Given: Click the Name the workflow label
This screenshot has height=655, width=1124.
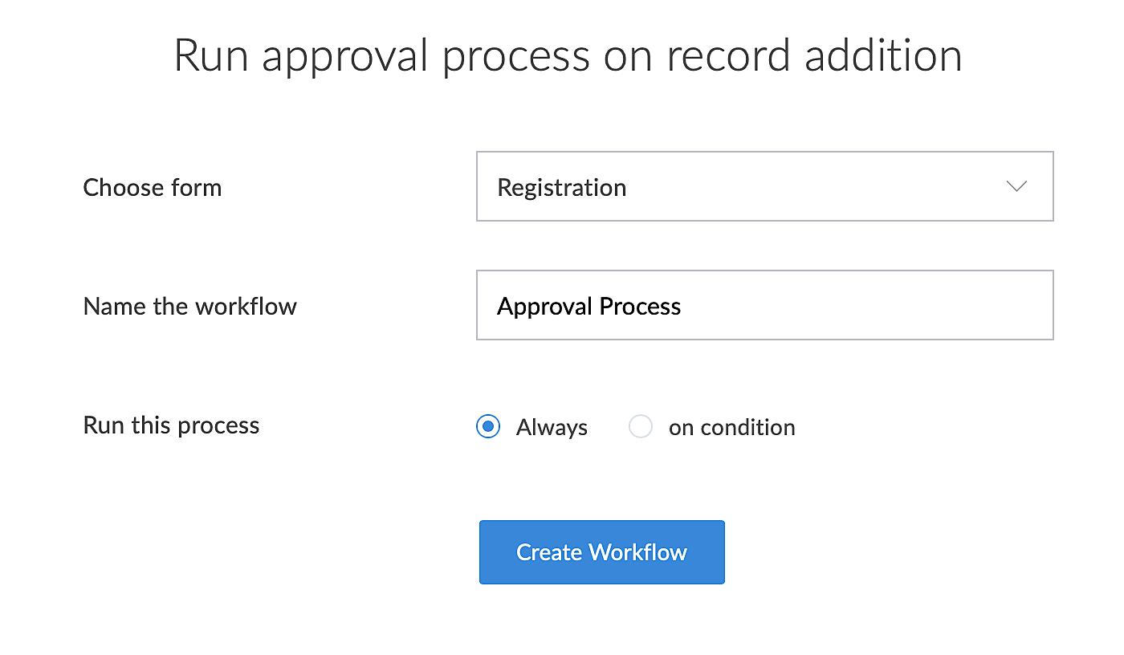Looking at the screenshot, I should [x=190, y=307].
